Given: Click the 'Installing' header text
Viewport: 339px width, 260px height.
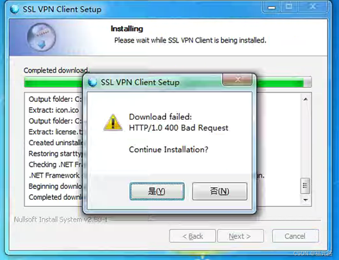Looking at the screenshot, I should click(127, 29).
